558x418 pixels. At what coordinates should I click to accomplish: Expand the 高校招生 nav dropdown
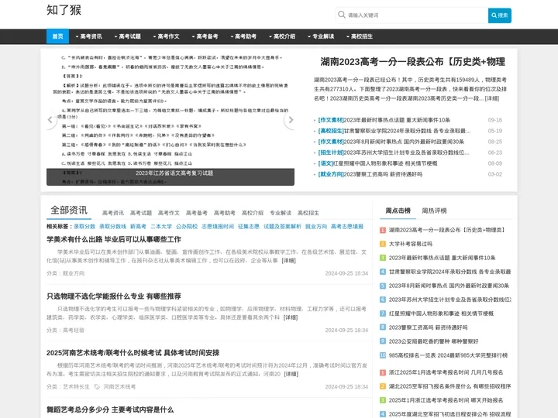[360, 36]
